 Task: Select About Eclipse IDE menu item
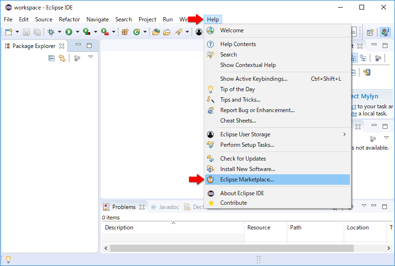coord(278,193)
